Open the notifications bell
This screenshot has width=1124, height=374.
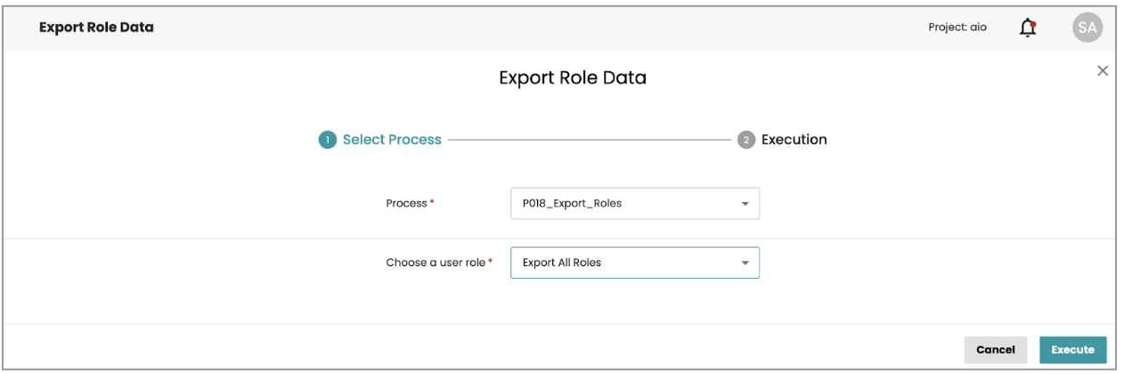(1028, 28)
